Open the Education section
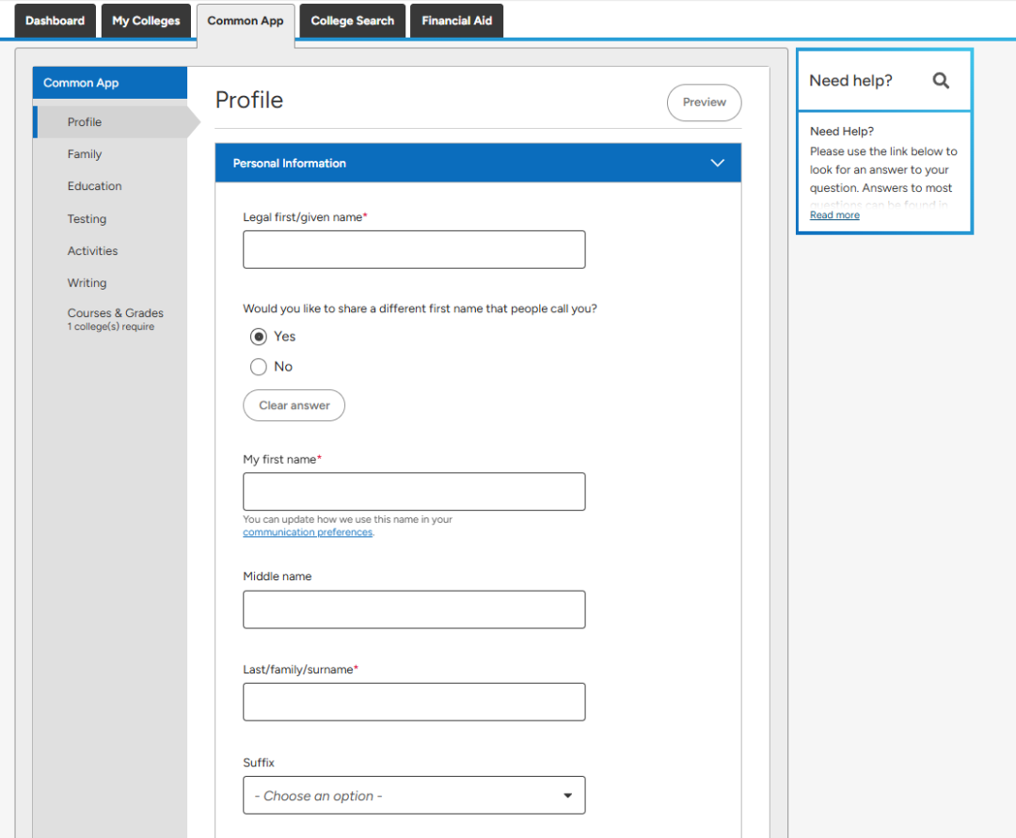 coord(95,186)
